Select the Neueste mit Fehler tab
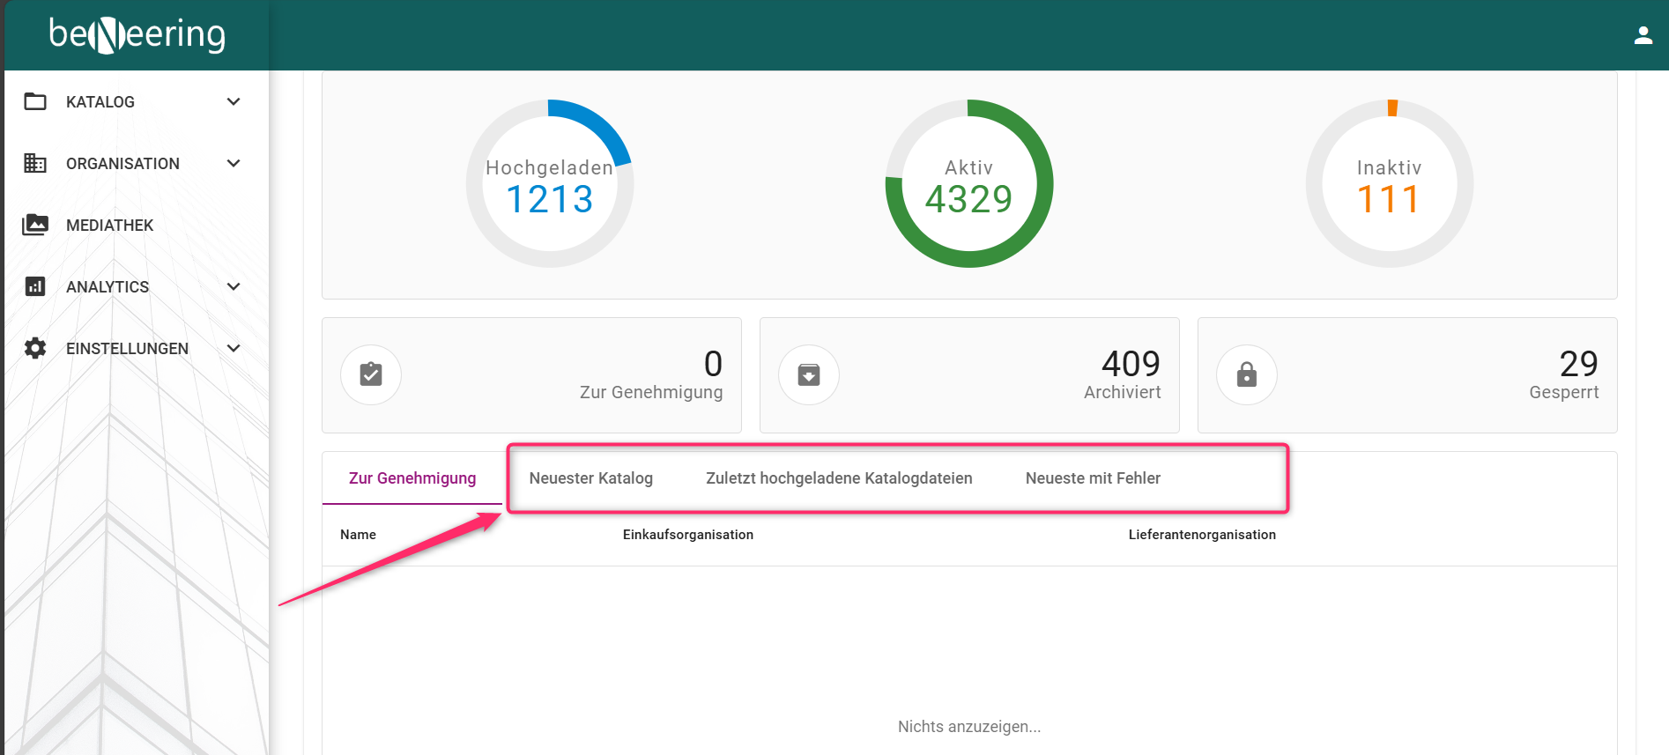 [x=1092, y=478]
